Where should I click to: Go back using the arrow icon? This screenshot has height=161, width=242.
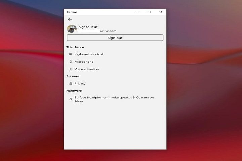(70, 20)
